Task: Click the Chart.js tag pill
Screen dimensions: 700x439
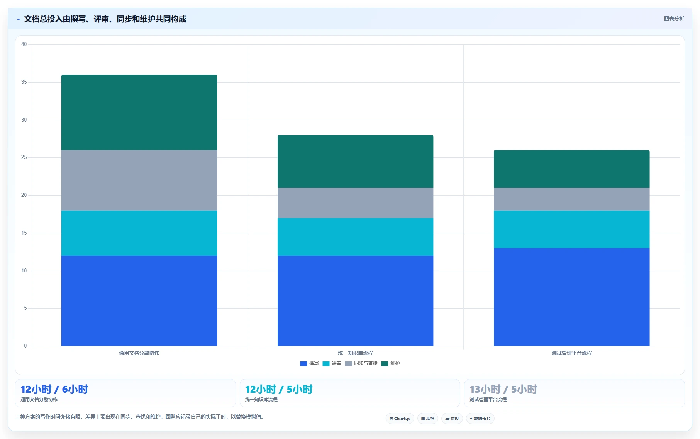Action: pos(400,419)
